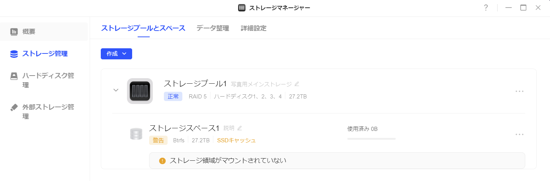Select the ストレージ管理 database icon
The width and height of the screenshot is (550, 181).
click(14, 54)
